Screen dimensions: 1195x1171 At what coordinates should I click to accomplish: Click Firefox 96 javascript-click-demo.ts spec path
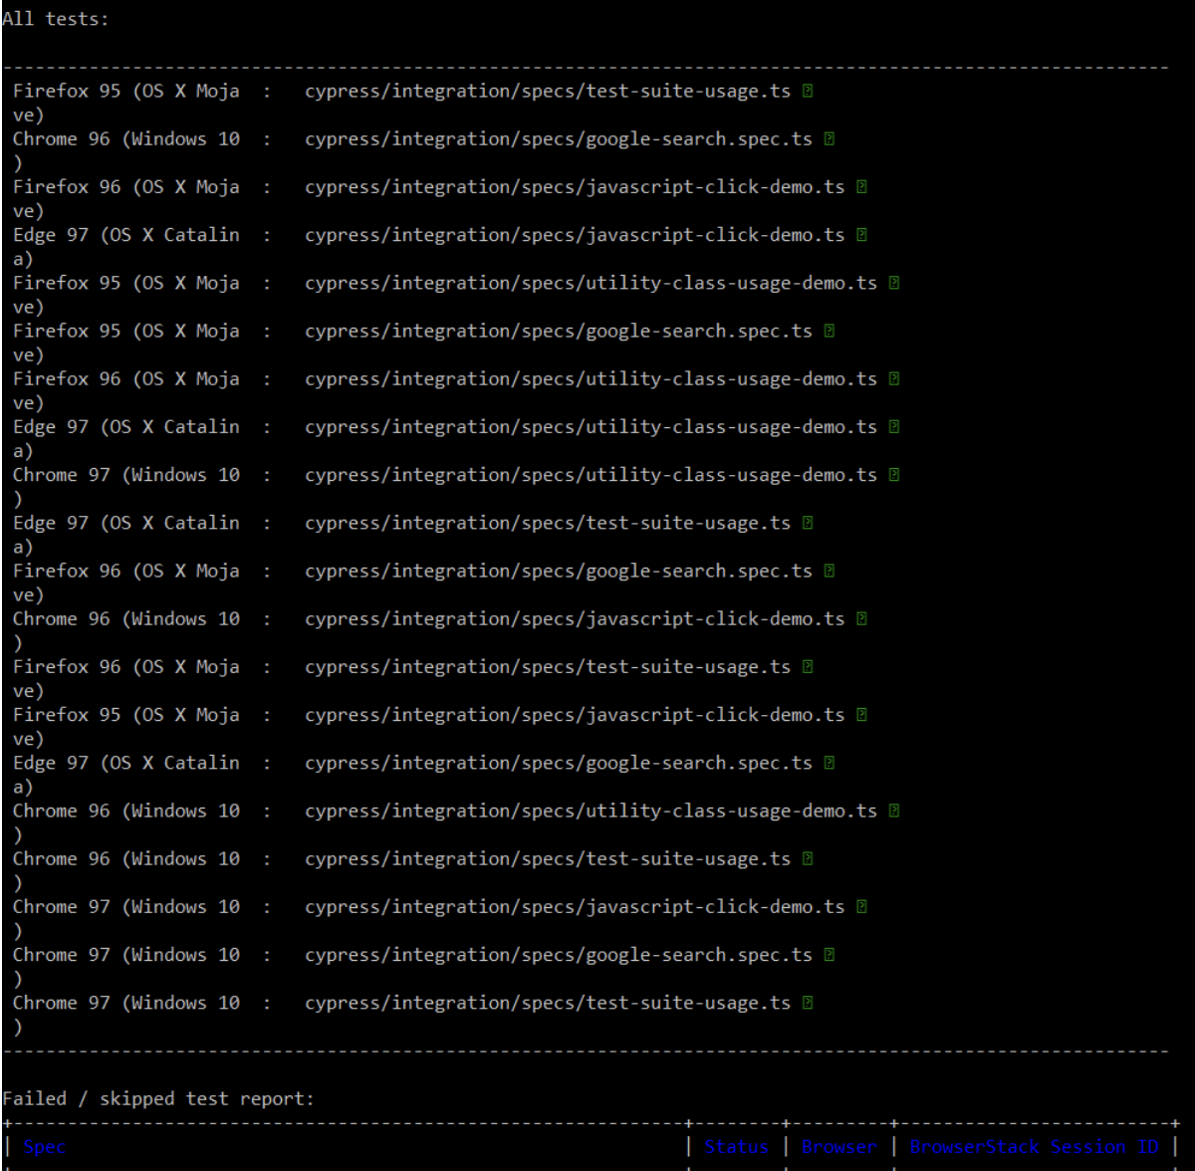point(574,187)
